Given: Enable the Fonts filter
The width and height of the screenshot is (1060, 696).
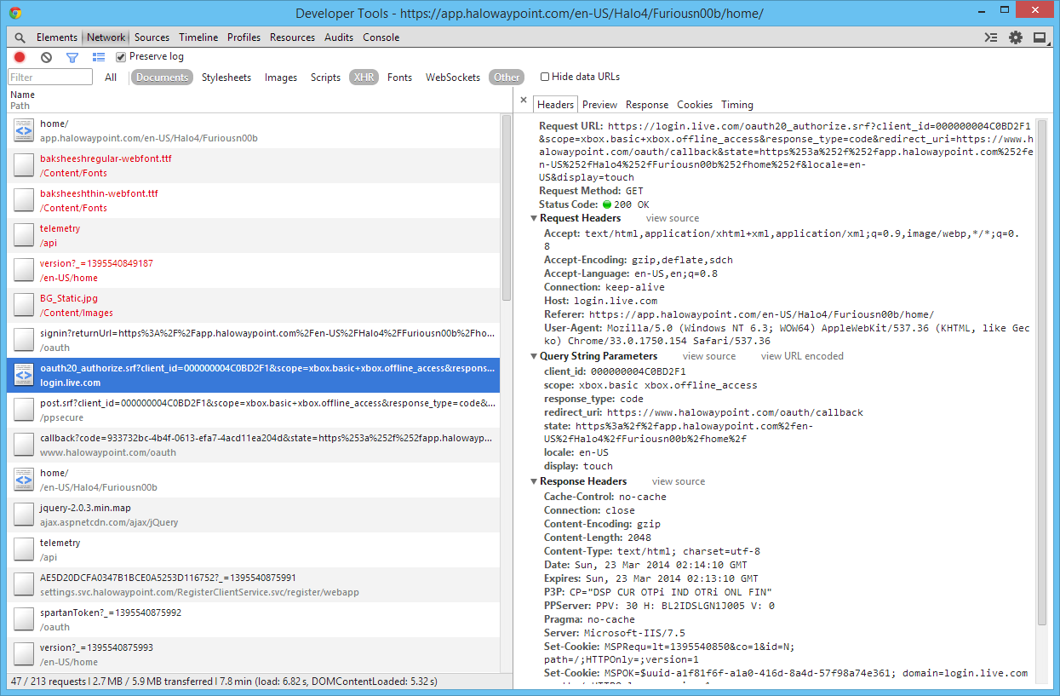Looking at the screenshot, I should (x=399, y=78).
